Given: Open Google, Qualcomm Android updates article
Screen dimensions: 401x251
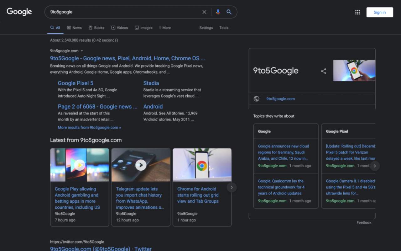Looking at the screenshot, I should (281, 187).
